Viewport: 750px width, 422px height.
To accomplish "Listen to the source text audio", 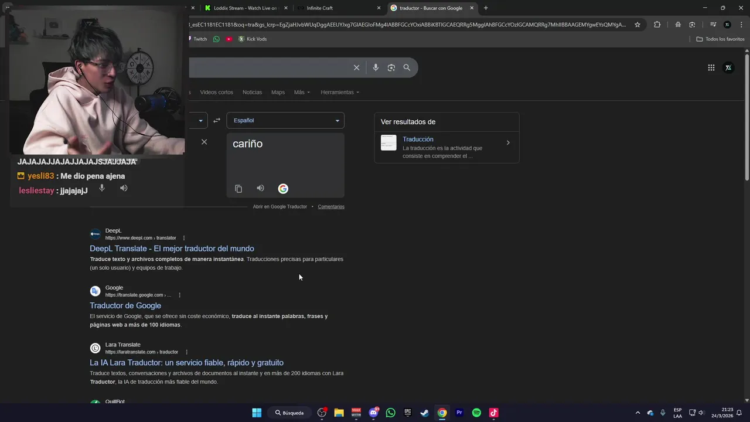I will click(x=124, y=188).
